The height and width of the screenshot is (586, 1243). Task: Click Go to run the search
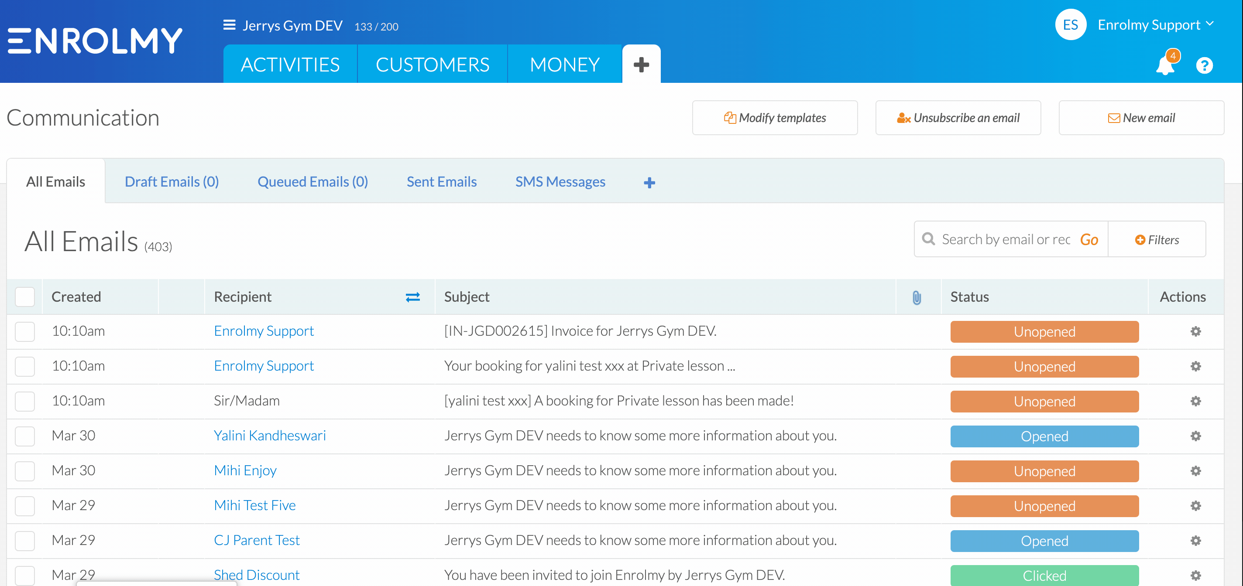coord(1089,239)
